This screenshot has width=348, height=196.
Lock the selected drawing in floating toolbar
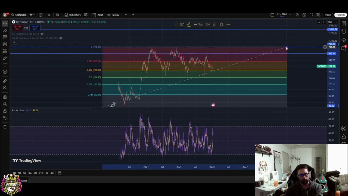(215, 24)
